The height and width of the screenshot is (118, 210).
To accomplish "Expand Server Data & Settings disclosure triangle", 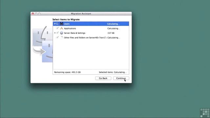I will pos(55,33).
